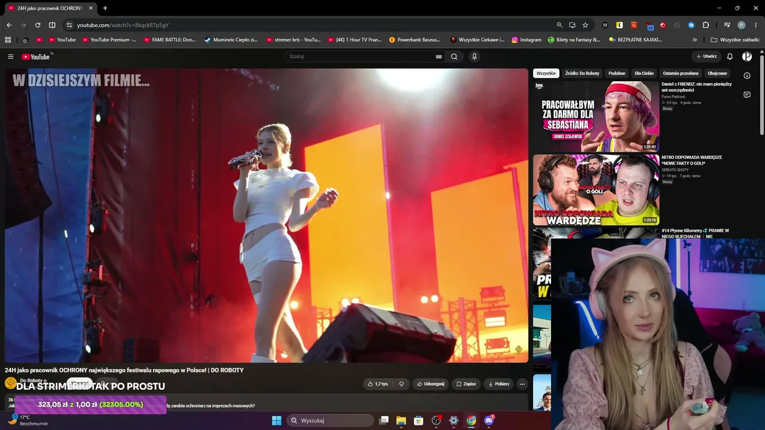Open the FAME BATTLE bookmark
This screenshot has height=430, width=765.
170,40
